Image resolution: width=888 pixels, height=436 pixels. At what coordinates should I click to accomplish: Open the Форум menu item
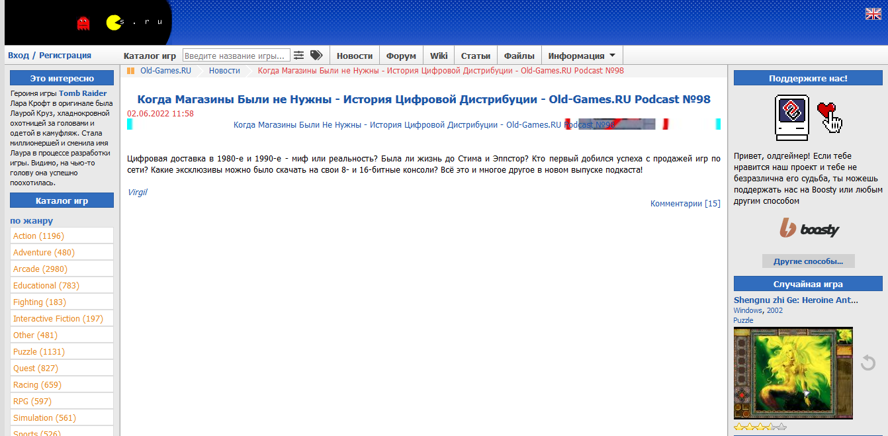[401, 56]
